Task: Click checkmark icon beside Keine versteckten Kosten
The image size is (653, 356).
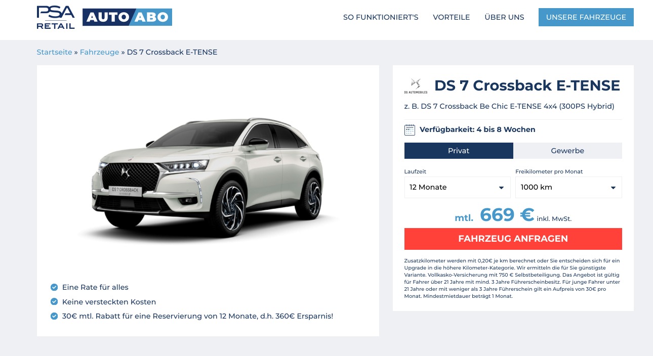Action: [x=54, y=302]
